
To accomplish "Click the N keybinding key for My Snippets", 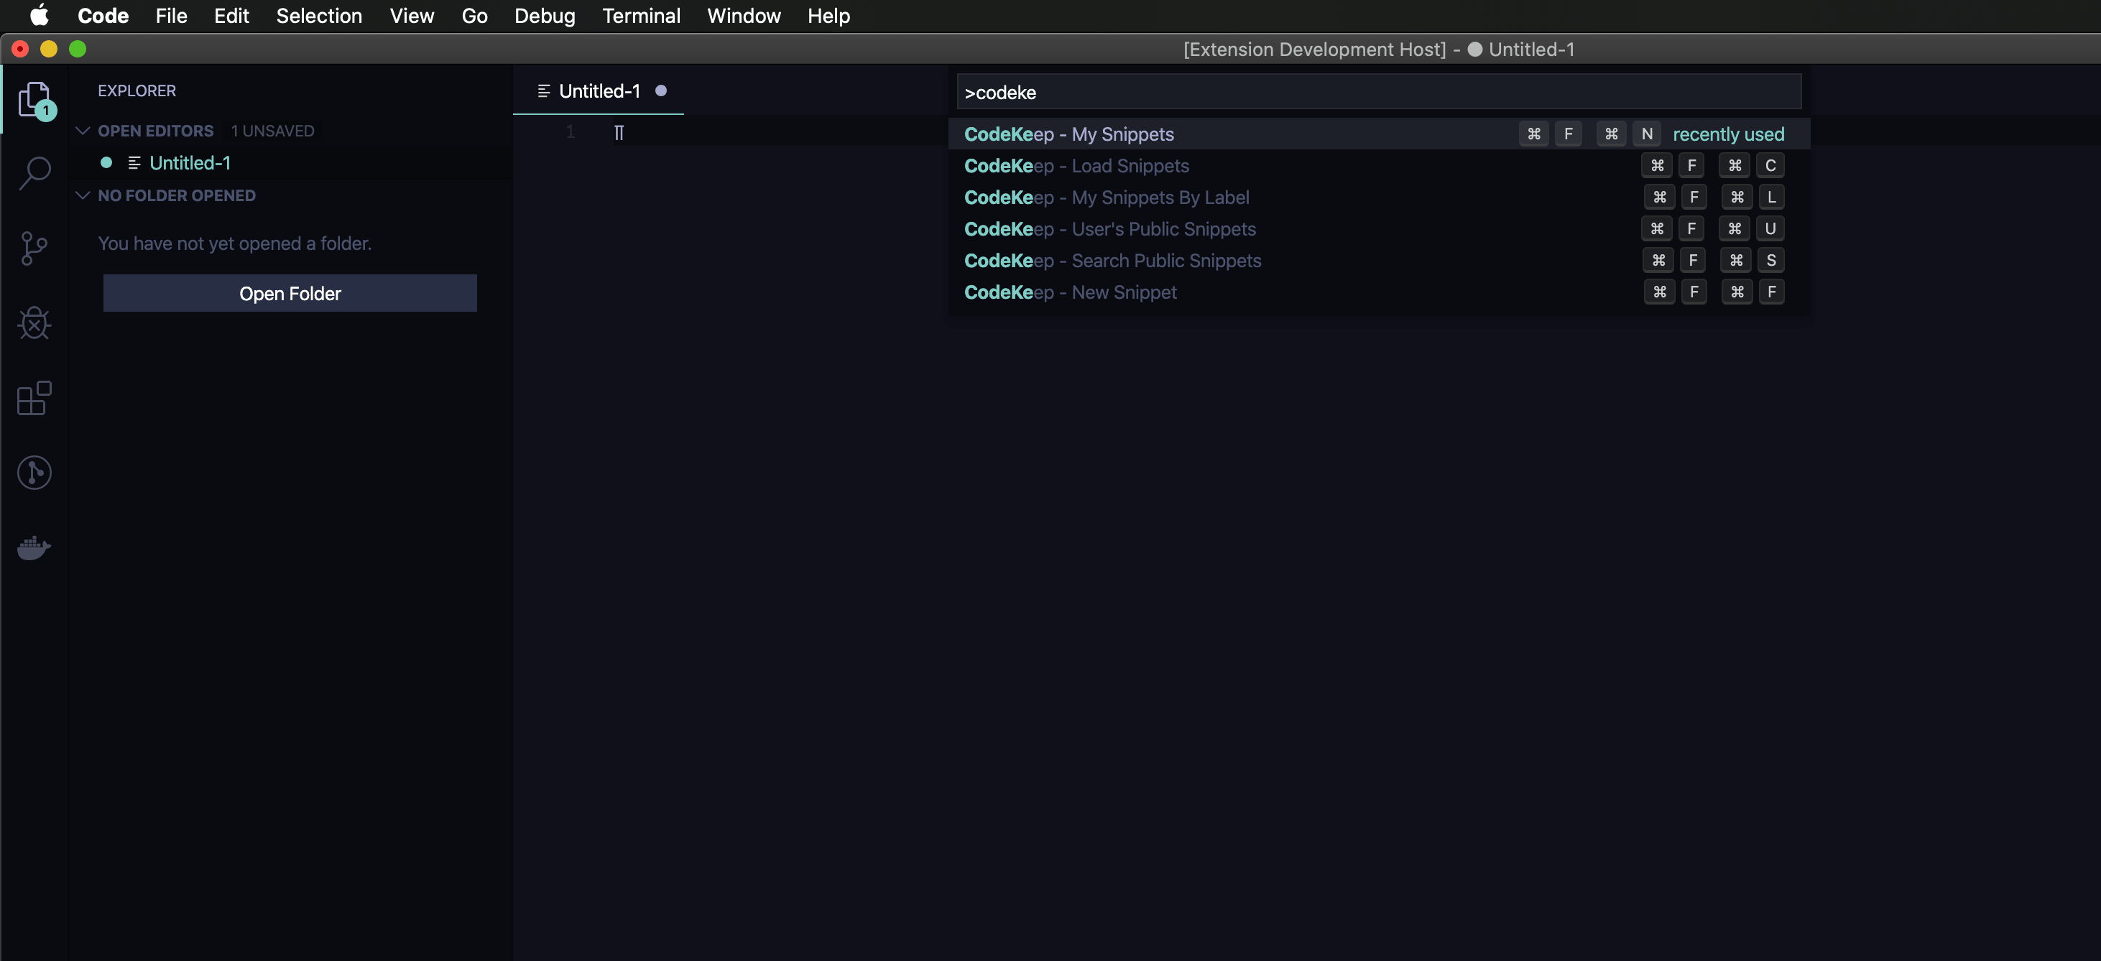I will point(1647,134).
